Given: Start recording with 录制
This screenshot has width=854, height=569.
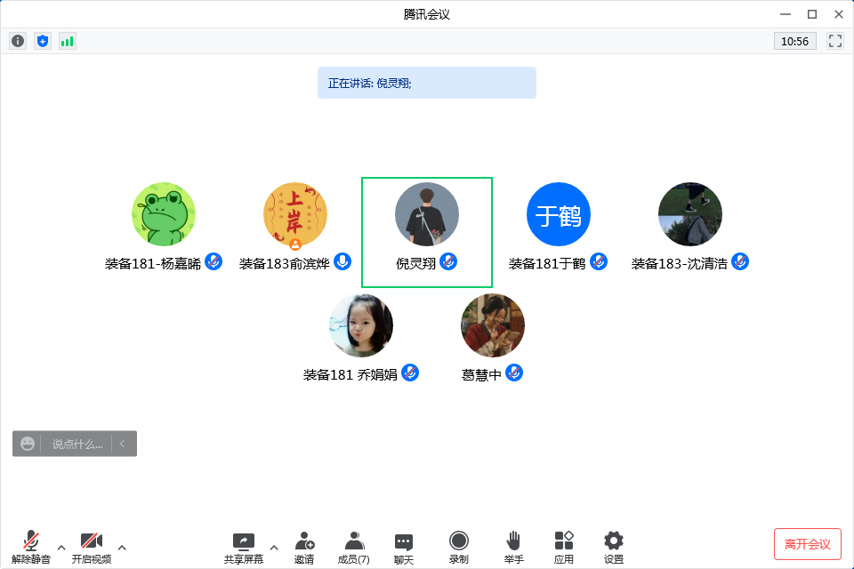Looking at the screenshot, I should 459,548.
